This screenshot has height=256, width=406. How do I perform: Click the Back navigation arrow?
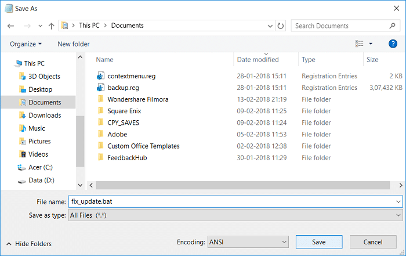tap(11, 26)
